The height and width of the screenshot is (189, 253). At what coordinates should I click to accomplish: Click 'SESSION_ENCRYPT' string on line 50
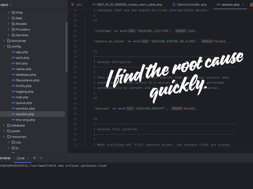151,108
